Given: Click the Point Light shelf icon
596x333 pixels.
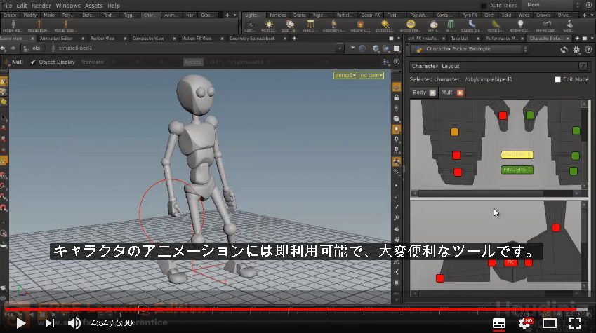Looking at the screenshot, I should pyautogui.click(x=269, y=26).
